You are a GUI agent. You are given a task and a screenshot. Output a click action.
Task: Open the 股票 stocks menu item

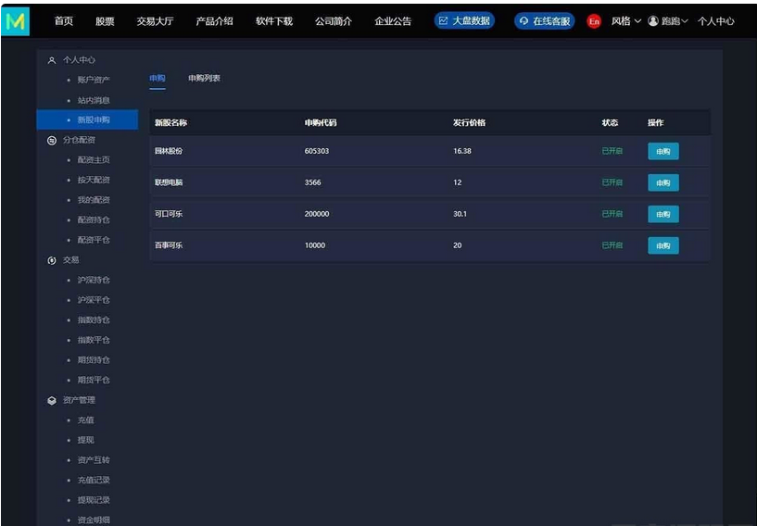[x=105, y=21]
